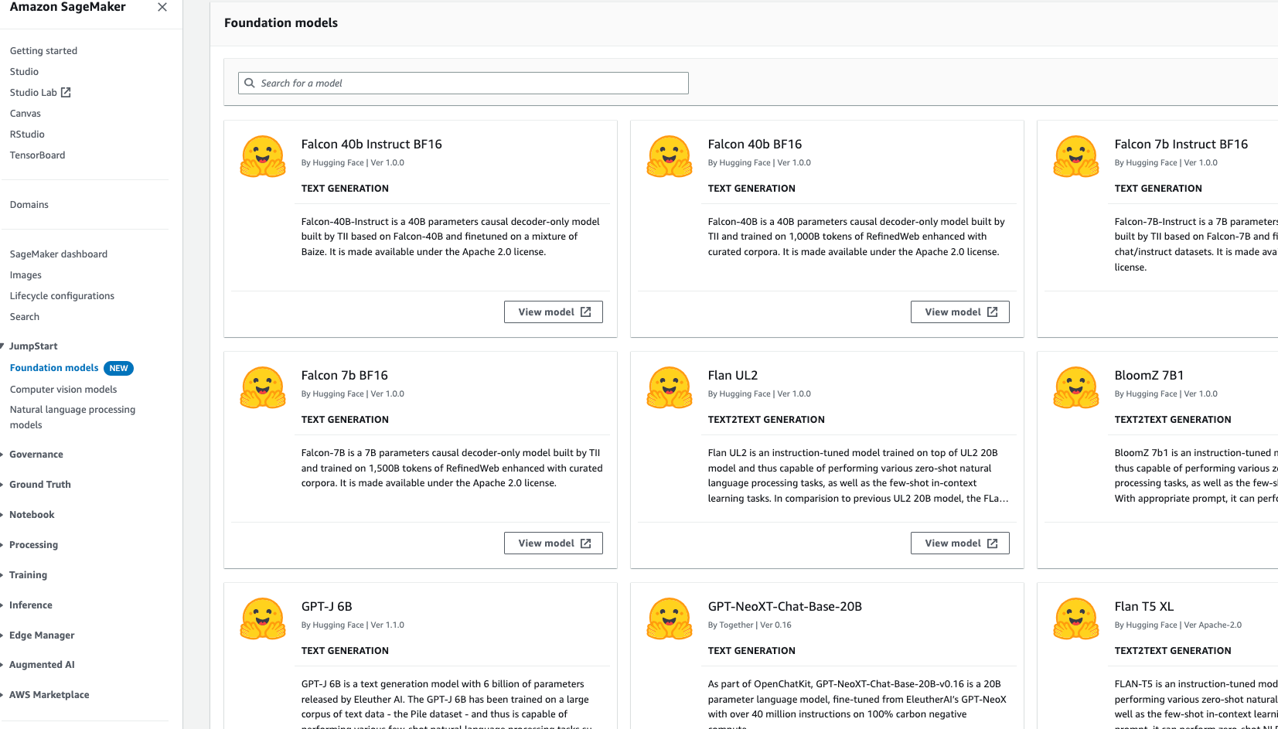Close the Amazon SageMaker navigation panel
Viewport: 1278px width, 729px height.
[162, 7]
